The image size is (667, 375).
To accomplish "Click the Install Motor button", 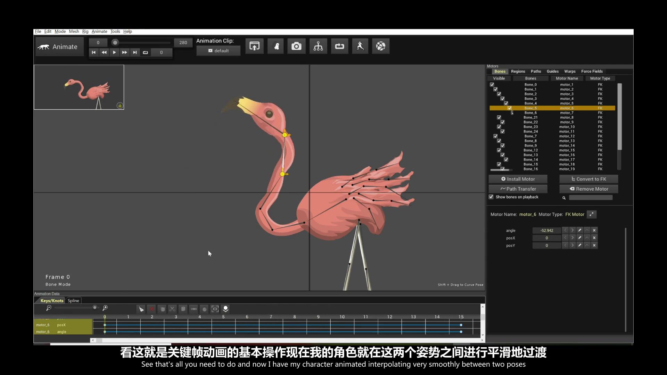I will pyautogui.click(x=518, y=179).
